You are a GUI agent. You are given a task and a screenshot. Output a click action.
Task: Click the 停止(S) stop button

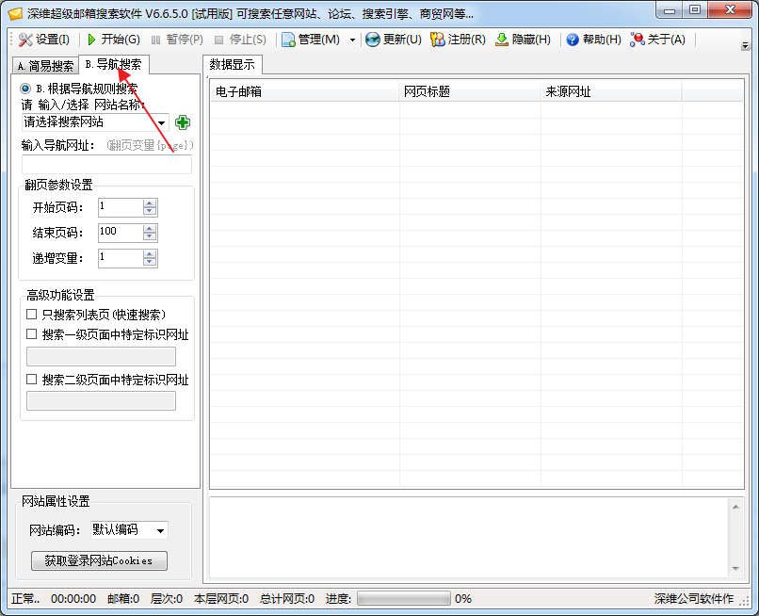(240, 40)
